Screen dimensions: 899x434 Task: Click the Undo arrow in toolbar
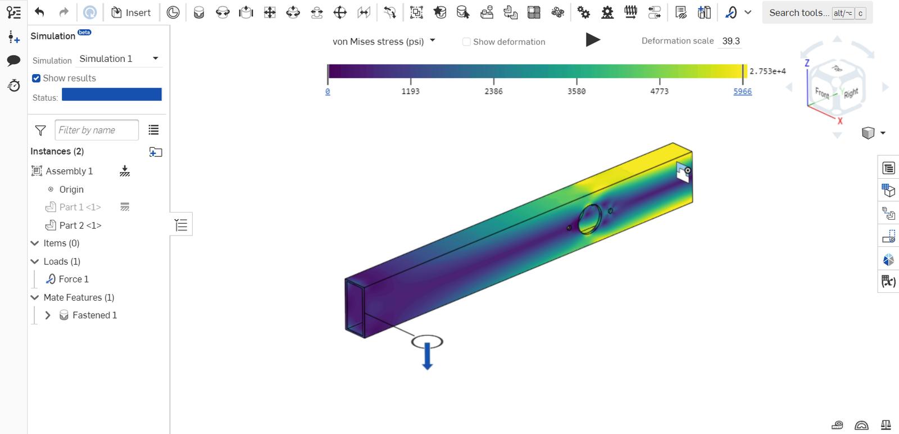point(39,12)
